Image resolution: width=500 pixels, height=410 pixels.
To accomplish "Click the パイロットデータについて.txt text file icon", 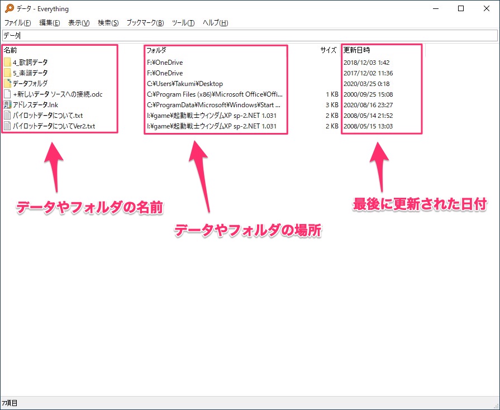I will tap(7, 116).
